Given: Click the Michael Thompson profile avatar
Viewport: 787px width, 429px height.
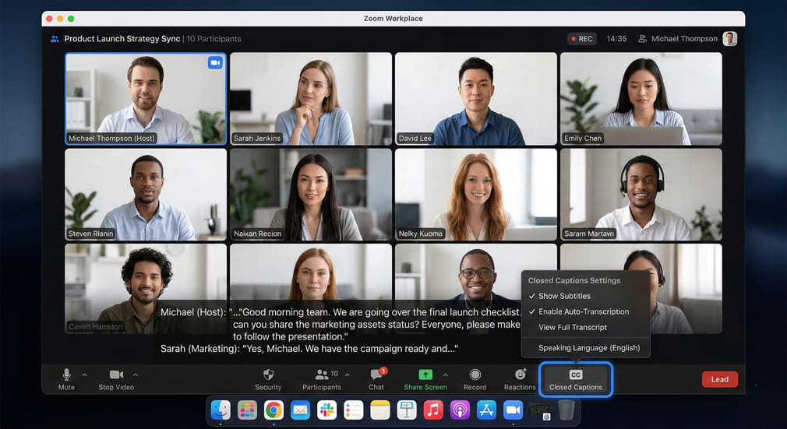Looking at the screenshot, I should coord(730,39).
